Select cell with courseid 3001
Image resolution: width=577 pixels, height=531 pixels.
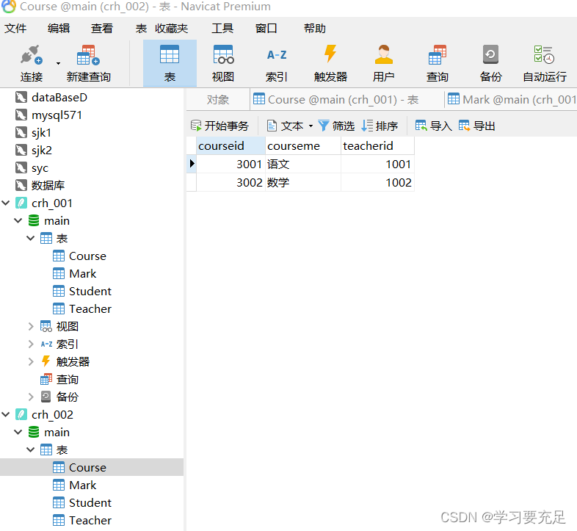pos(231,165)
